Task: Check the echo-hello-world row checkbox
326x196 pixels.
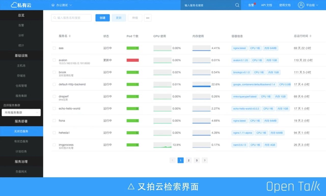Action: 54,108
